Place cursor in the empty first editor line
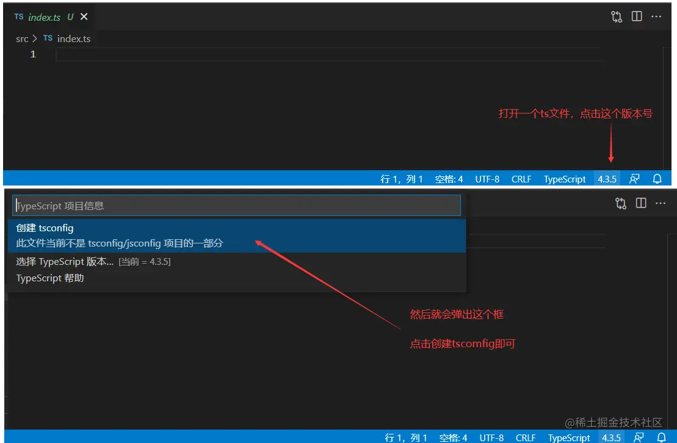The width and height of the screenshot is (677, 443). [x=328, y=54]
